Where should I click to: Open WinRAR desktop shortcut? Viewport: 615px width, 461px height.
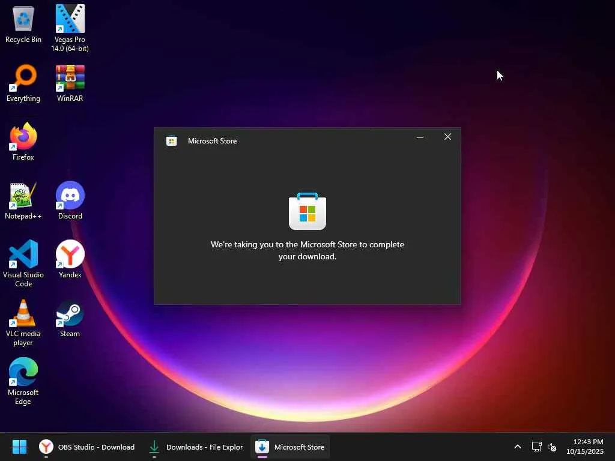(70, 83)
